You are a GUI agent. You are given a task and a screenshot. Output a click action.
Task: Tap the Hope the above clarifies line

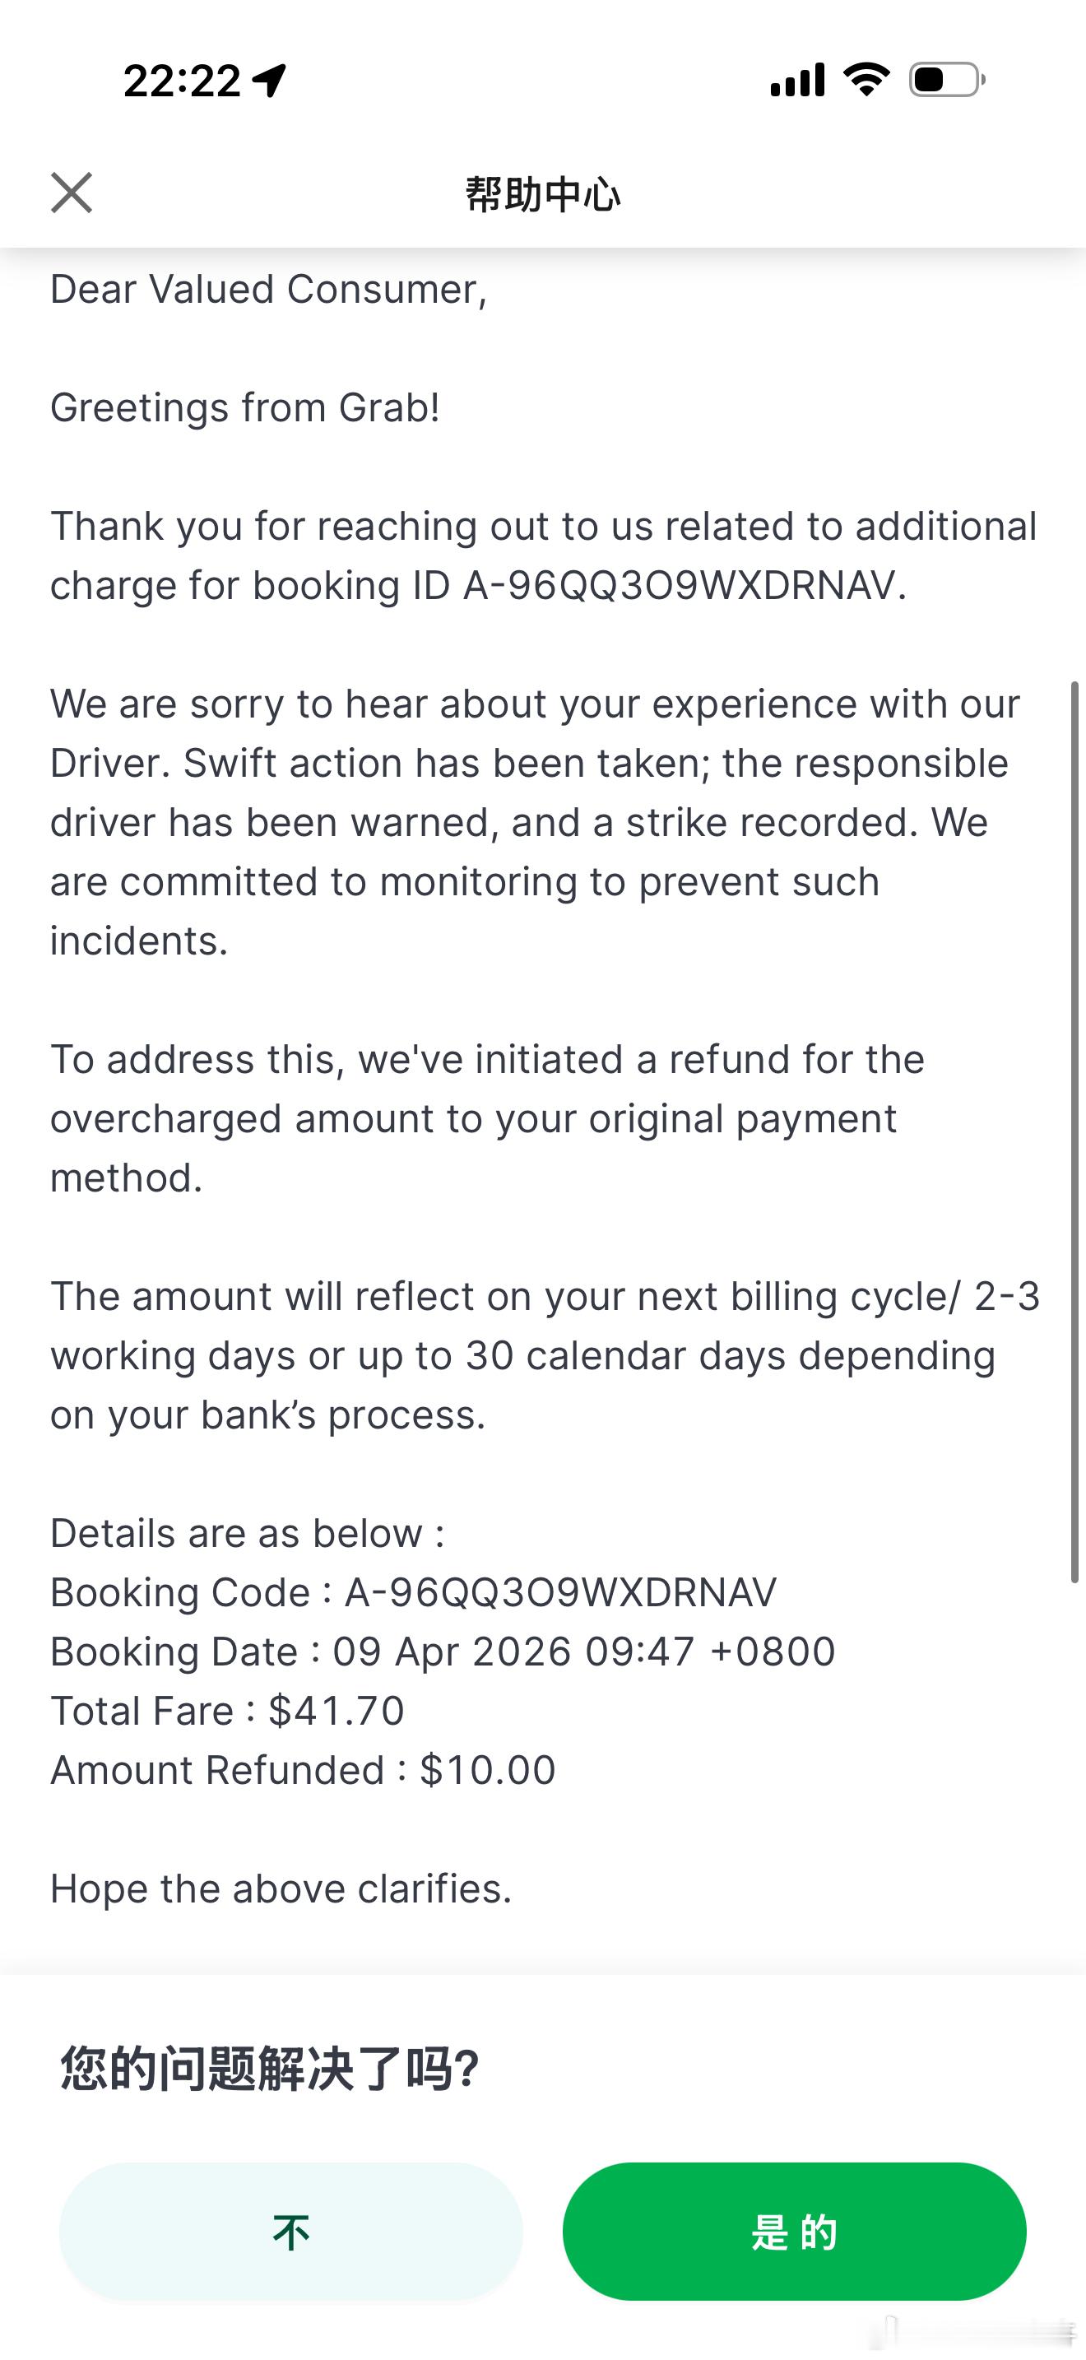click(x=281, y=1888)
